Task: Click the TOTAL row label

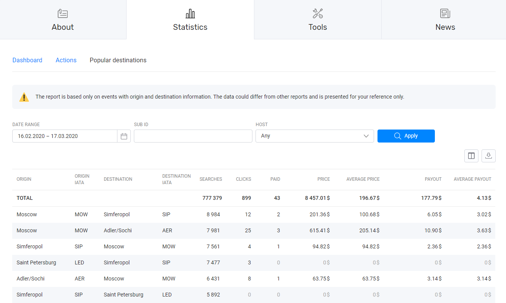Action: point(25,198)
